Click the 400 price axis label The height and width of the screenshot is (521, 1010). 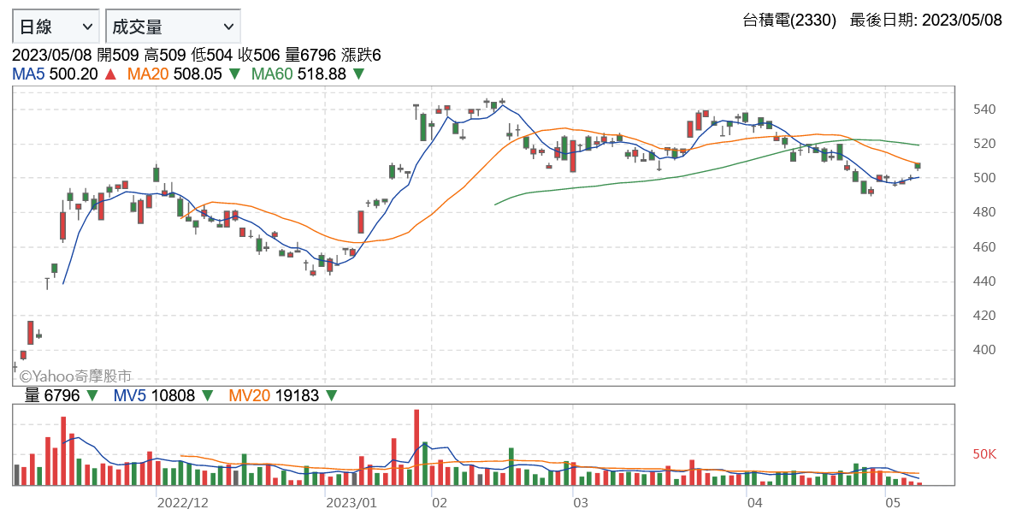coord(984,350)
